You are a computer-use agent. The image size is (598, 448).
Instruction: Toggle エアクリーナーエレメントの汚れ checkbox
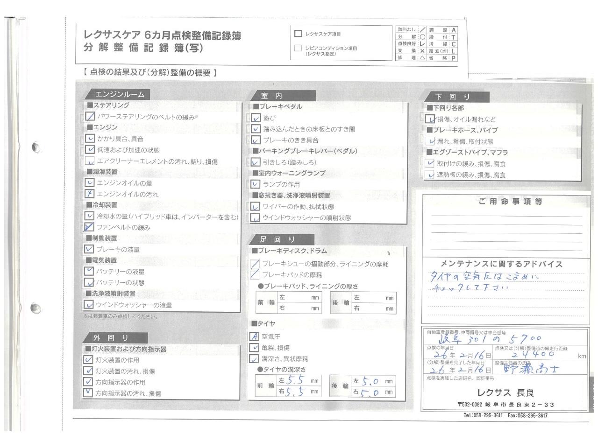[90, 161]
